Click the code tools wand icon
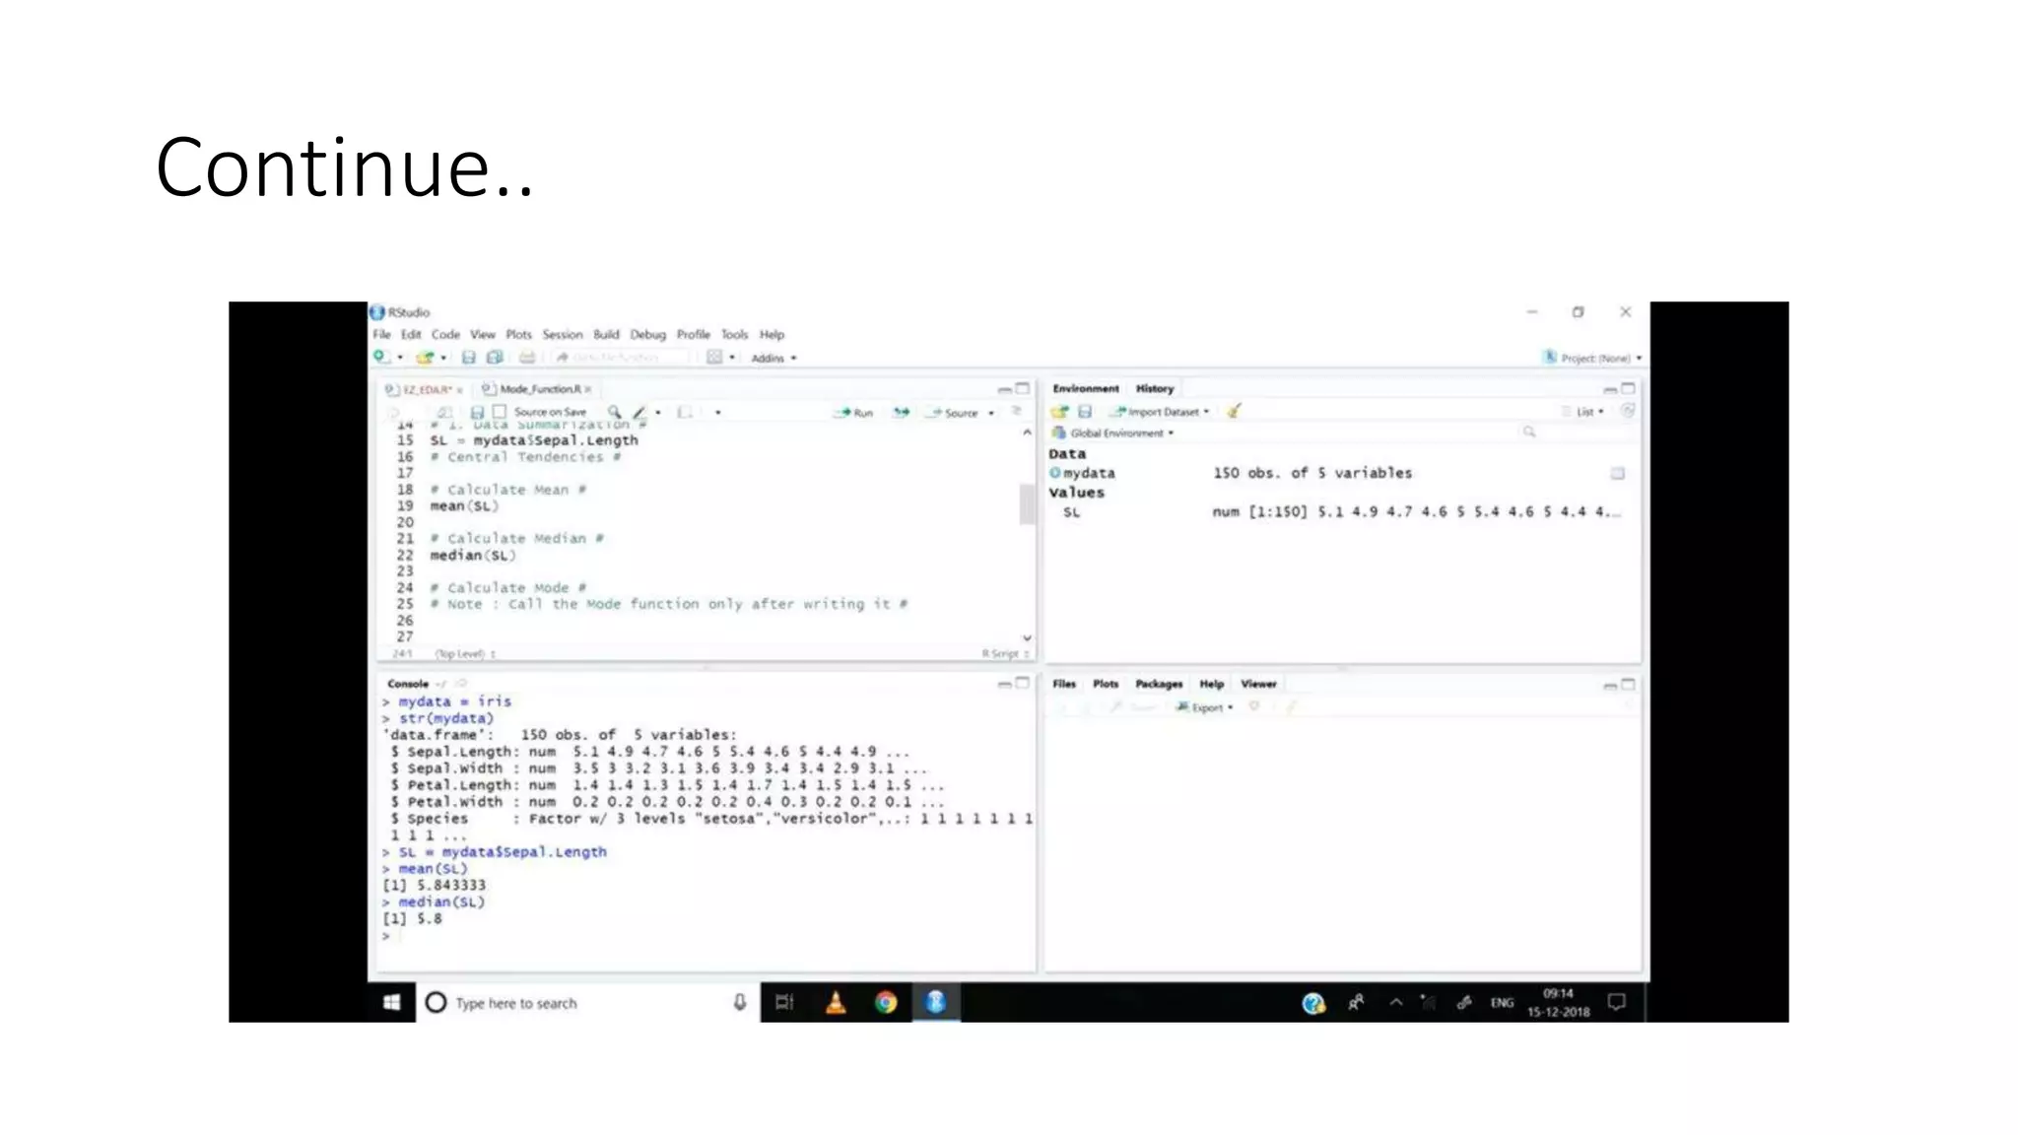The image size is (2018, 1135). pyautogui.click(x=639, y=412)
